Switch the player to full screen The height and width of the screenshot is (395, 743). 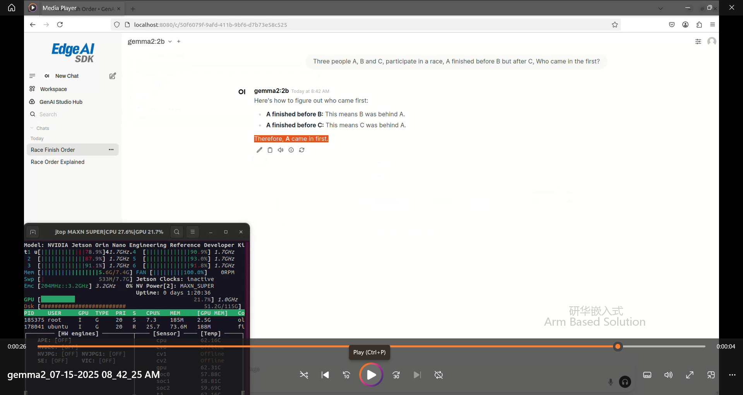point(690,375)
